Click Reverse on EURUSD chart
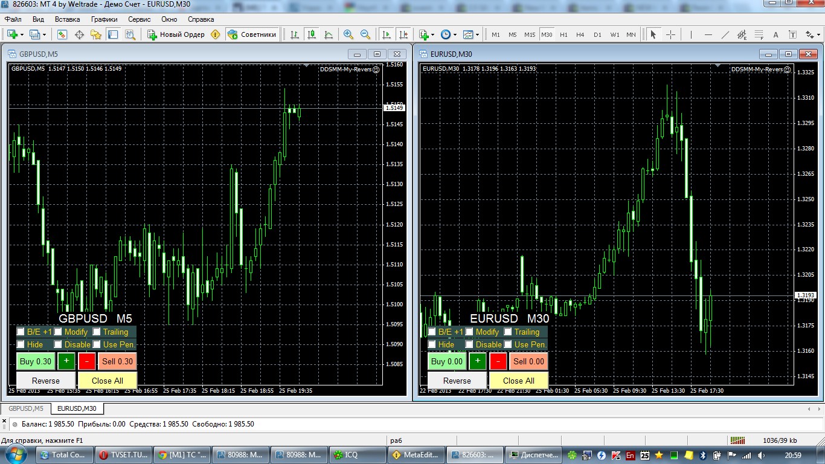Screen dimensions: 825x464 [457, 381]
